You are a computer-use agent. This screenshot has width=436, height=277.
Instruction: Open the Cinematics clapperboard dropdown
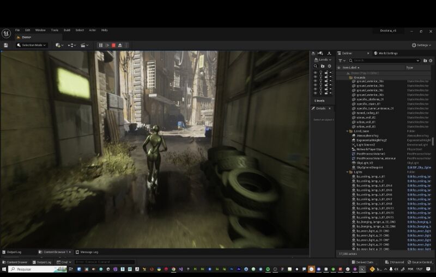(x=84, y=45)
